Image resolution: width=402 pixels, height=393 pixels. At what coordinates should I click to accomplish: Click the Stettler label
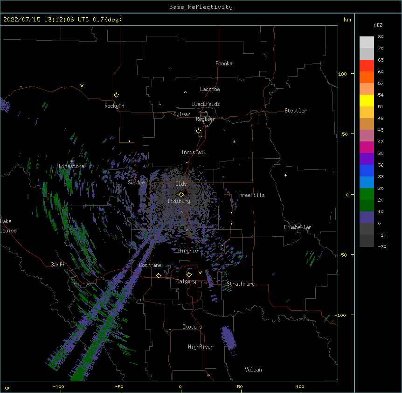296,111
